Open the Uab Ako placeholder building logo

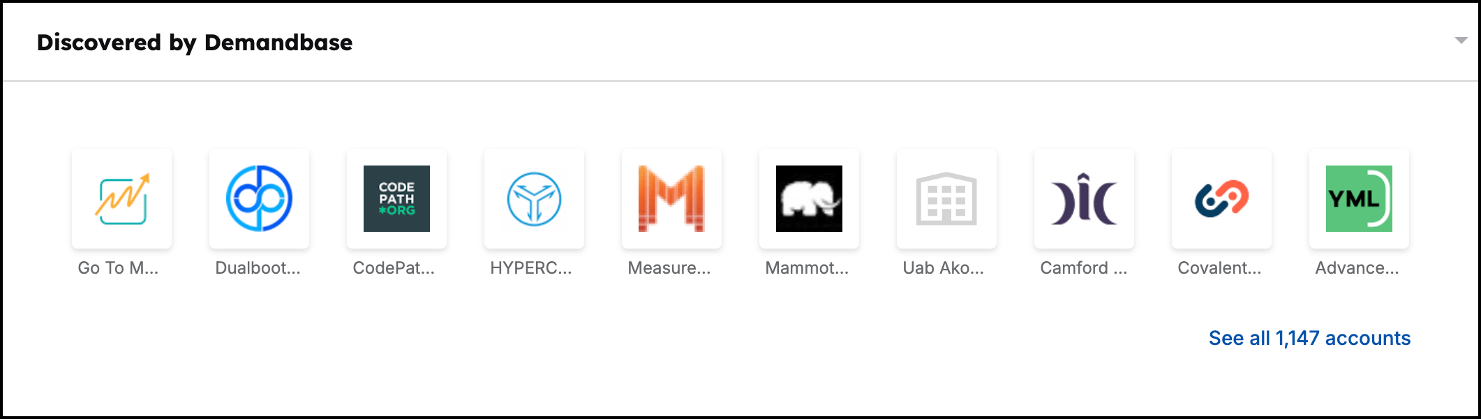click(x=946, y=198)
